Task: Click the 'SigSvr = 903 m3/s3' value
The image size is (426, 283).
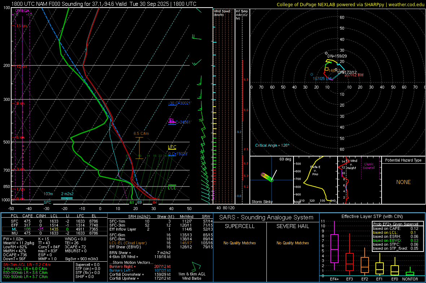Action: click(x=82, y=259)
